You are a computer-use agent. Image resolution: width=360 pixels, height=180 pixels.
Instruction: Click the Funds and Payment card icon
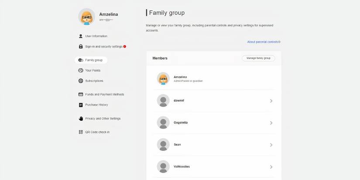(x=81, y=95)
